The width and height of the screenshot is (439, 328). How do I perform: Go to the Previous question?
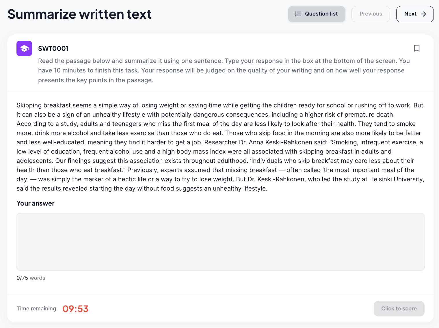tap(371, 14)
